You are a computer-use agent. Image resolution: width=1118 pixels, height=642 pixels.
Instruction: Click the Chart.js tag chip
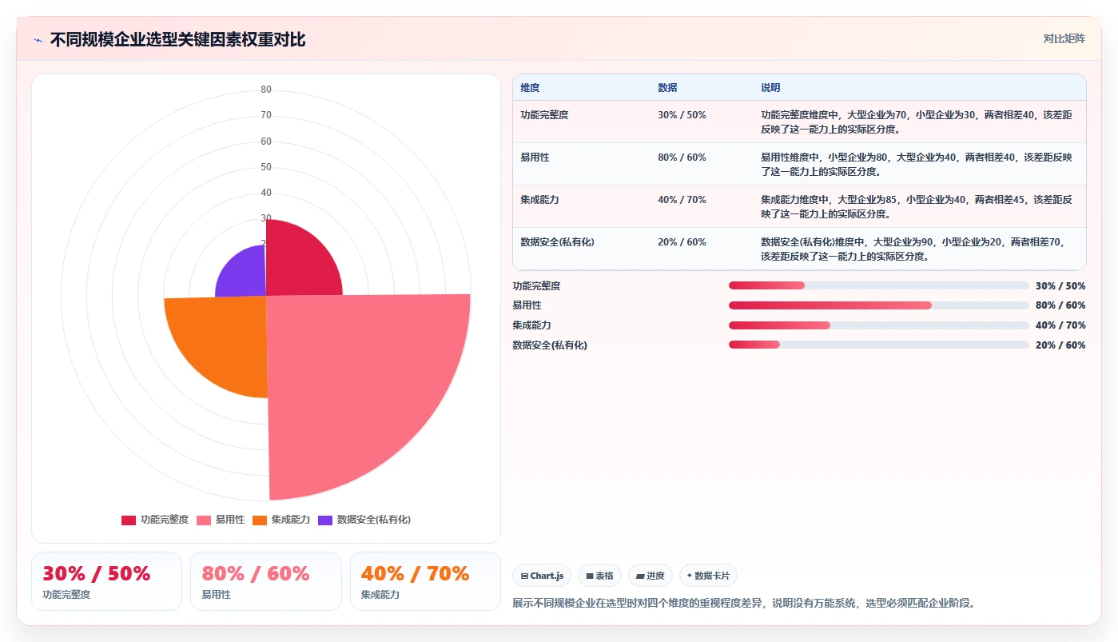coord(542,576)
